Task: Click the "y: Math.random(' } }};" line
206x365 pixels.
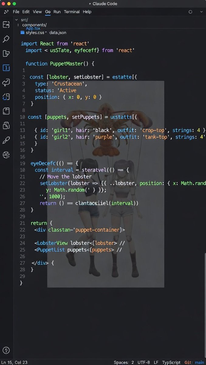Action: tap(76, 189)
